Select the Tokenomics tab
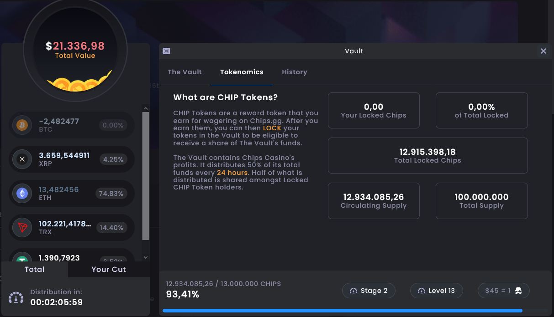Viewport: 554px width, 317px height. coord(242,72)
